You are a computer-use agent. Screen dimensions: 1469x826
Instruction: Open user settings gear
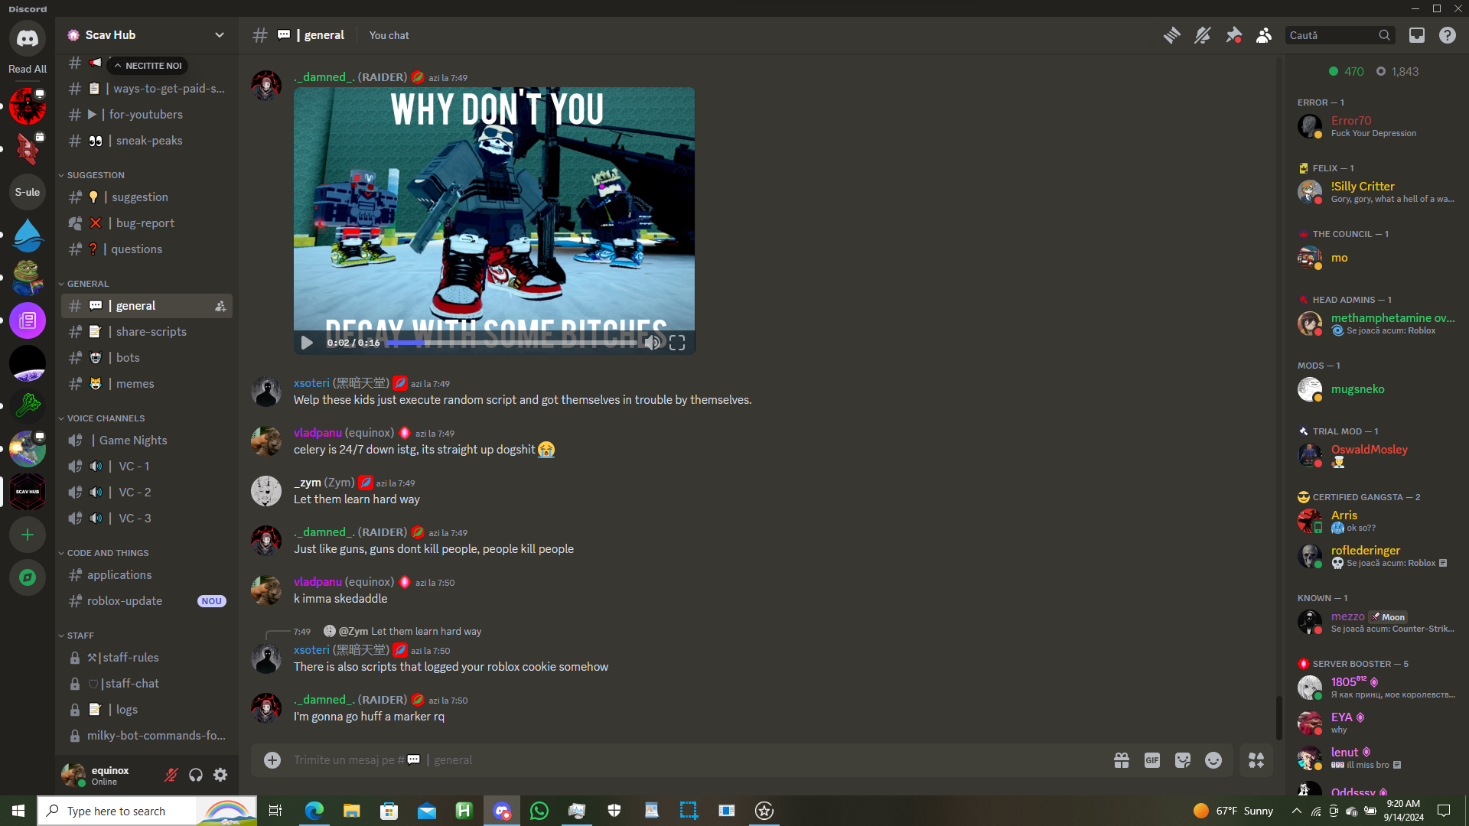[x=220, y=776]
